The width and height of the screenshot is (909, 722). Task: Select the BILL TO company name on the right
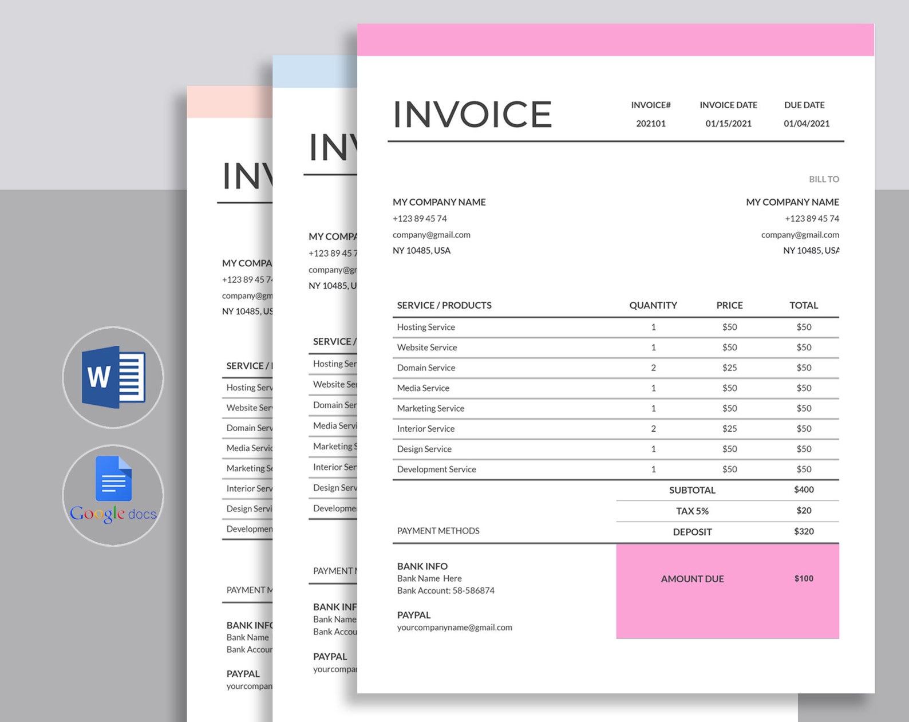click(x=792, y=202)
